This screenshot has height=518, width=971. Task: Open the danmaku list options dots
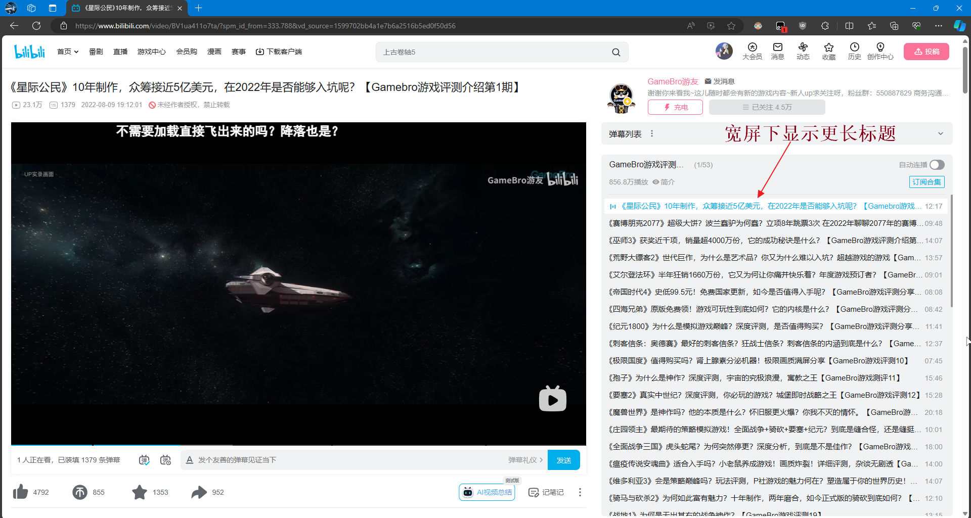click(x=652, y=134)
